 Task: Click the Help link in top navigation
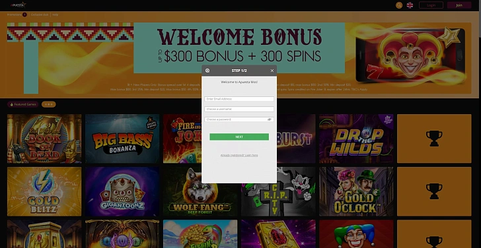55,15
